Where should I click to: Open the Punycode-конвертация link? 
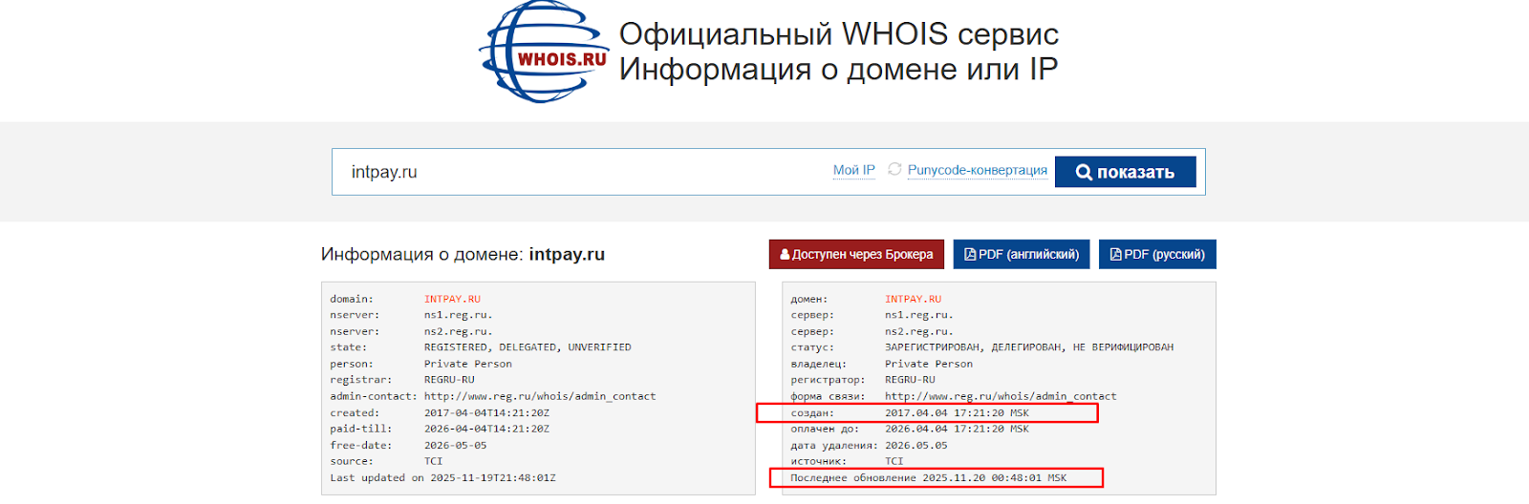click(977, 170)
